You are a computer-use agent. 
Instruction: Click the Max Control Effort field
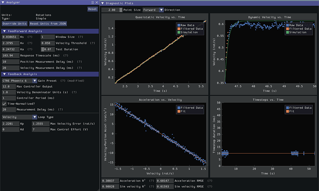tap(41, 129)
